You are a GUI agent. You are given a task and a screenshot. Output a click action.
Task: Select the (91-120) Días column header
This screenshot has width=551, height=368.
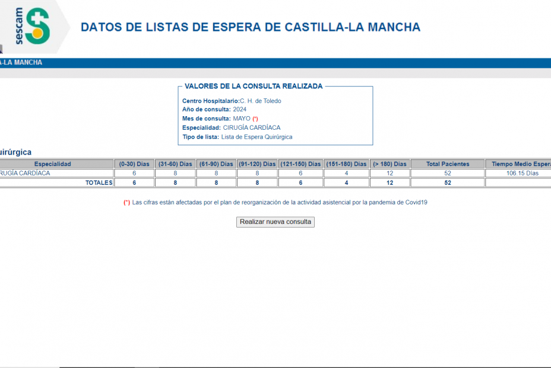257,164
